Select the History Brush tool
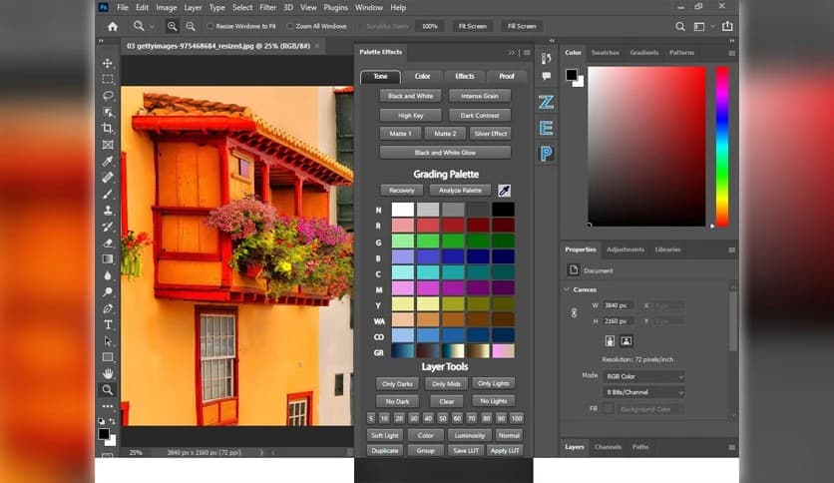Screen dimensions: 834x483 coord(108,227)
